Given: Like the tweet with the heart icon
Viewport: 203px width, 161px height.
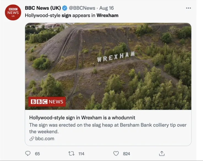Looking at the screenshot, I should (116, 154).
